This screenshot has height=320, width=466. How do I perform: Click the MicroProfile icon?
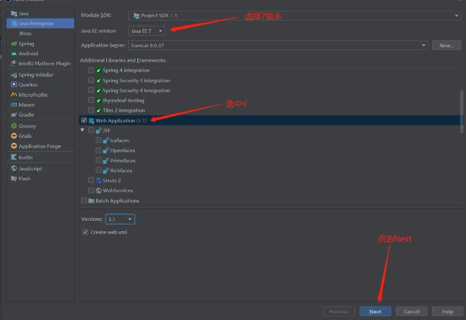point(14,95)
